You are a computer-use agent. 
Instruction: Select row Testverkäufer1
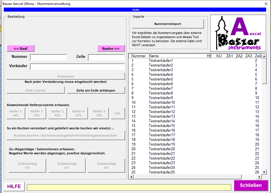click(x=195, y=60)
